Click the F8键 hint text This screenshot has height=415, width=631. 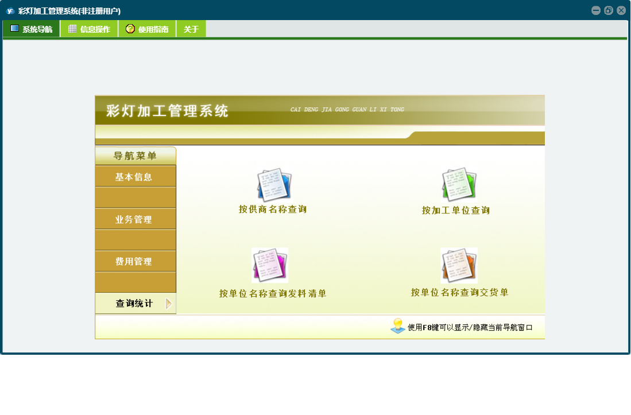pyautogui.click(x=470, y=327)
